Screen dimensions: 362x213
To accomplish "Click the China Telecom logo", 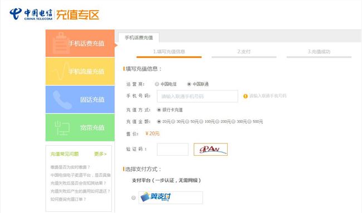I will [x=31, y=14].
